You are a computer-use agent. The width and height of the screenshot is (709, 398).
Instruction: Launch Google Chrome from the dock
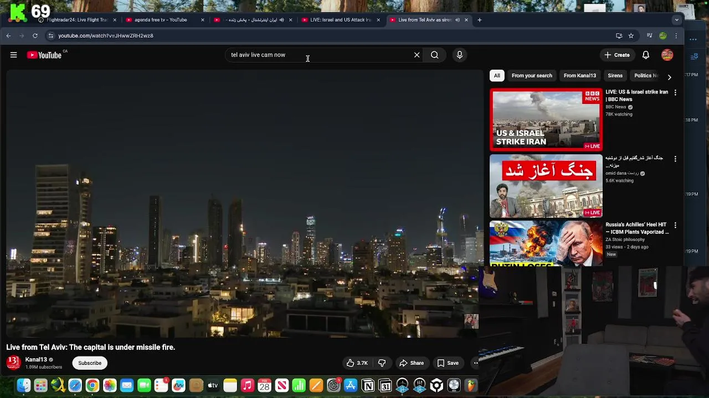tap(93, 385)
